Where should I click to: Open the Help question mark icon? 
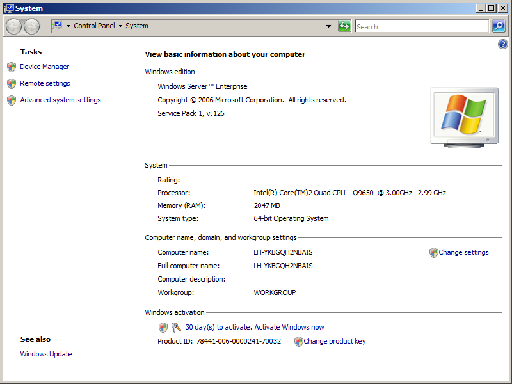(x=502, y=44)
